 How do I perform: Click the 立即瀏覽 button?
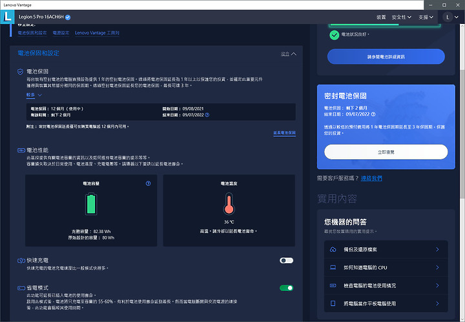386,152
